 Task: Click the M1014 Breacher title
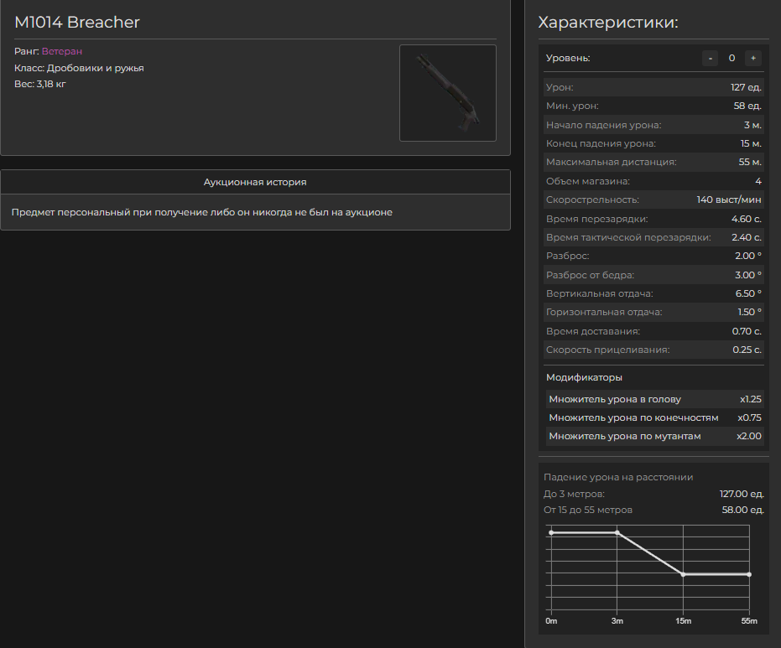(77, 23)
